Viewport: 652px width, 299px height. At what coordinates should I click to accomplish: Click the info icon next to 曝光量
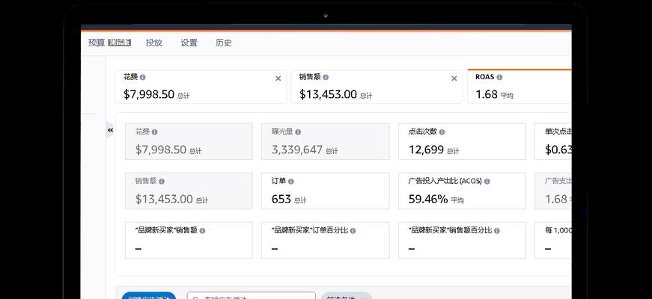[298, 132]
